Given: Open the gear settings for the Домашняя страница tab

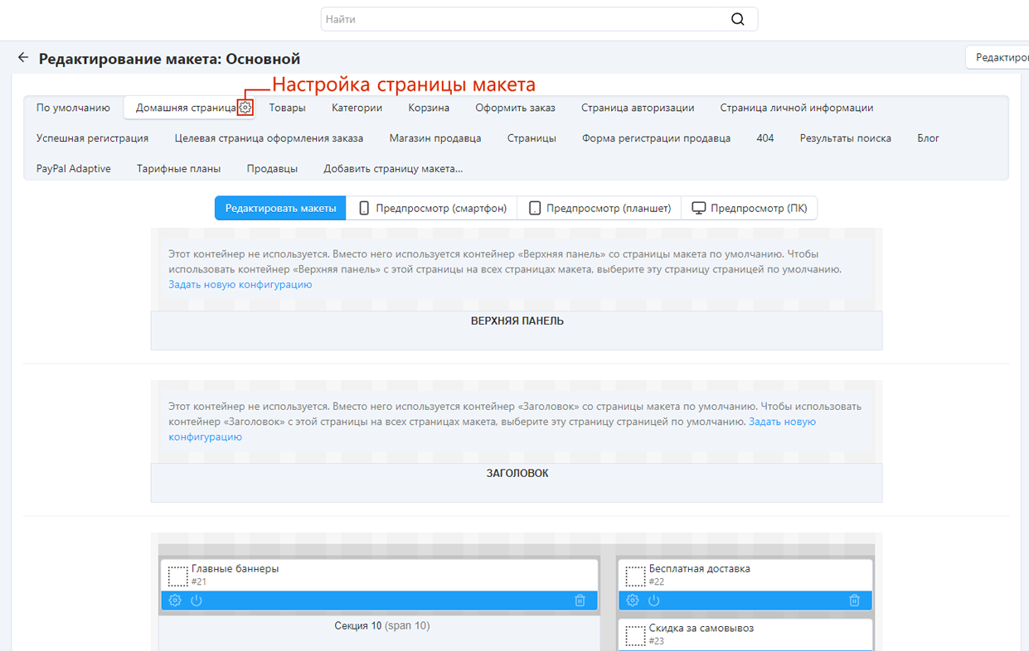Looking at the screenshot, I should point(245,108).
